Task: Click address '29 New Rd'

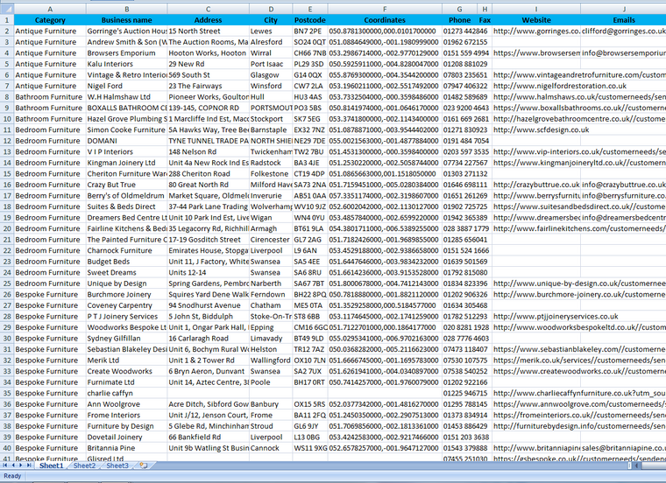Action: tap(209, 64)
